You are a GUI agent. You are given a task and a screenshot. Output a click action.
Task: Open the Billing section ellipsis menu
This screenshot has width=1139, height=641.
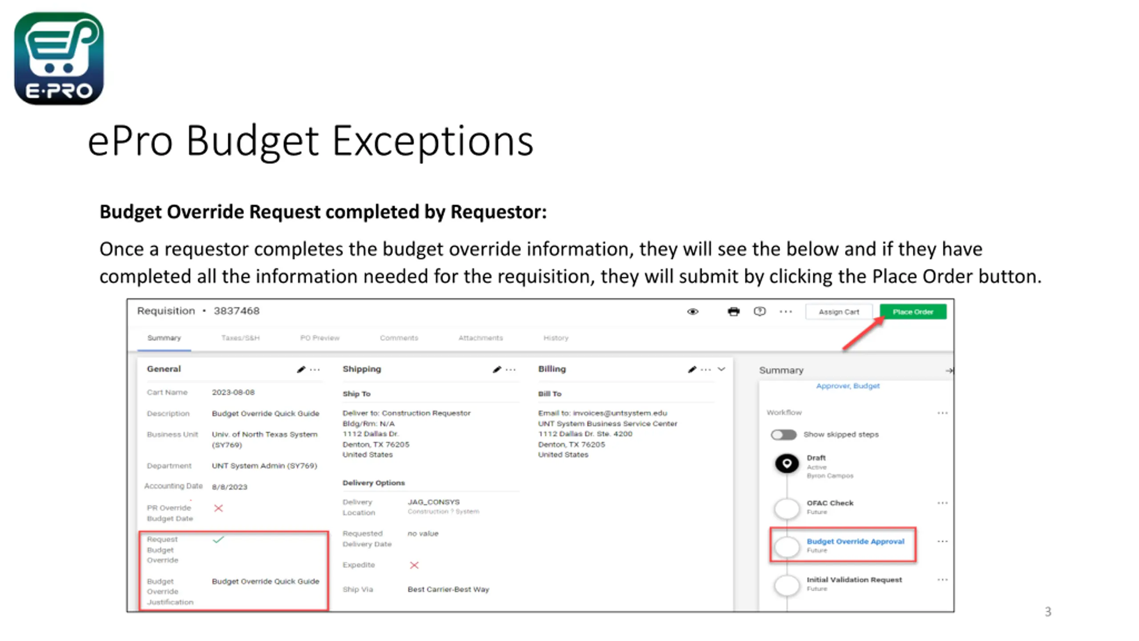point(706,369)
